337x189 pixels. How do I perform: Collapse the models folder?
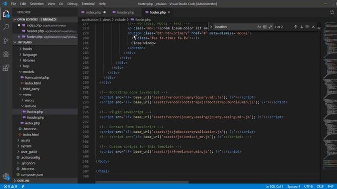(28, 72)
